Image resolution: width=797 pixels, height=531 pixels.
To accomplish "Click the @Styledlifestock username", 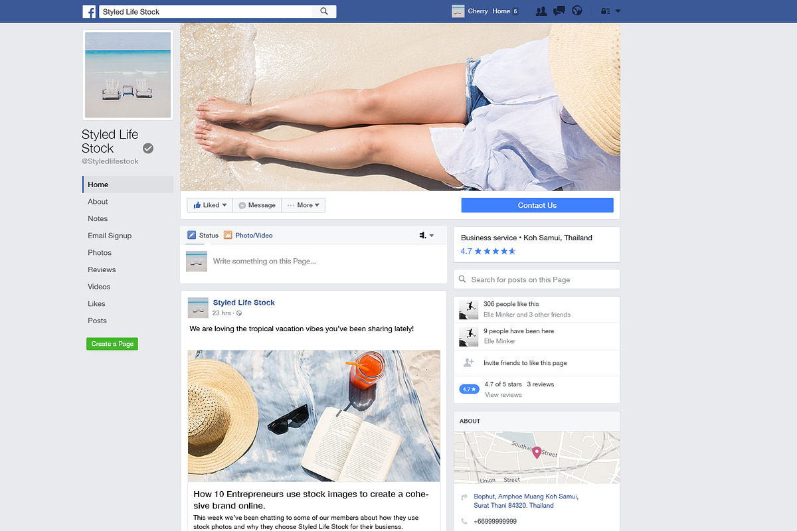I will [110, 161].
